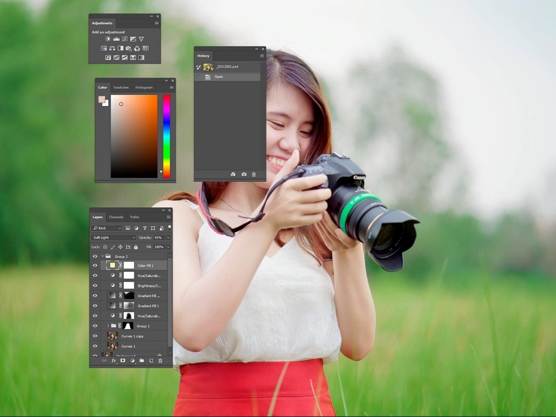Screen dimensions: 556x417
Task: Open the Color panel flyout menu
Action: click(x=171, y=87)
